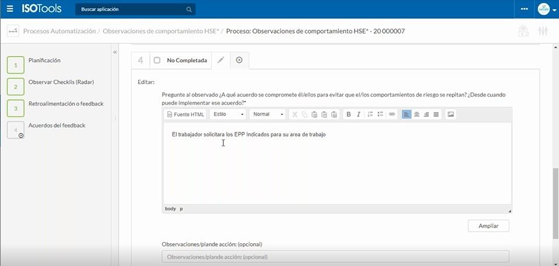Switch to the pencil edit tab
Image resolution: width=559 pixels, height=266 pixels.
coord(220,60)
